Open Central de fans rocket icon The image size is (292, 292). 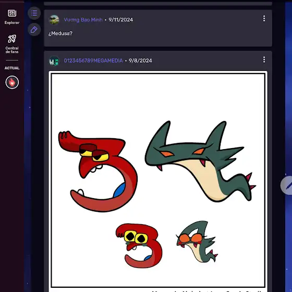(x=12, y=39)
